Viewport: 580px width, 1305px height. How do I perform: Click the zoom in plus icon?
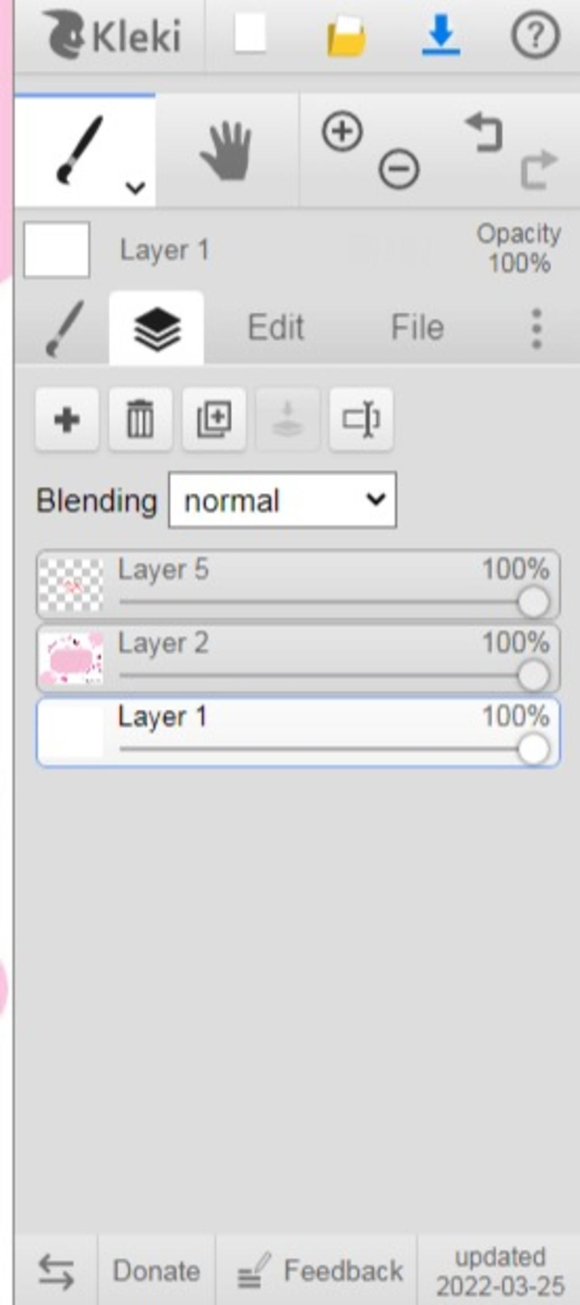tap(342, 131)
